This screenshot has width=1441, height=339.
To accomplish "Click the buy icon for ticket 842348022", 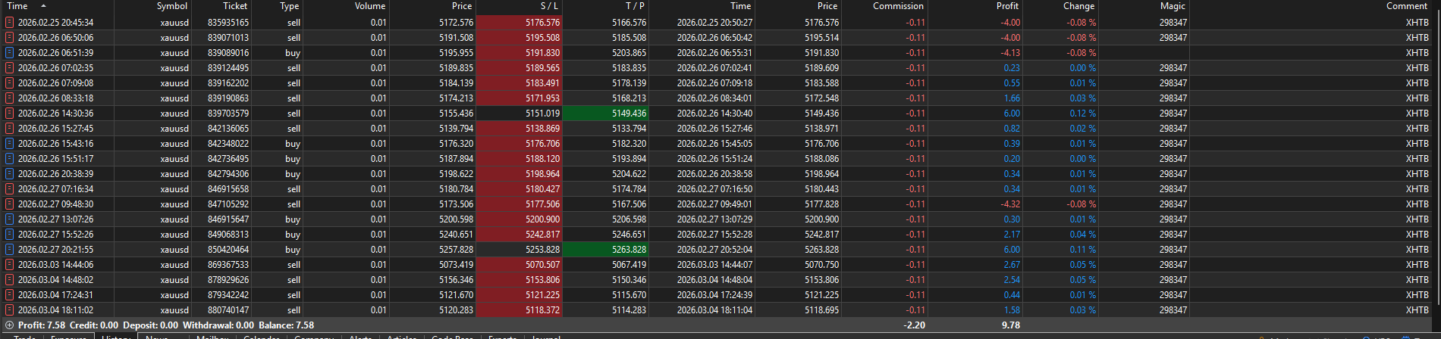I will [10, 144].
